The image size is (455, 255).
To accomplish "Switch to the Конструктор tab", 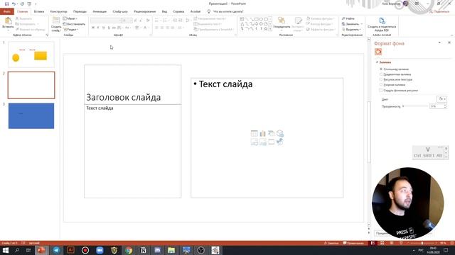I will coord(58,11).
